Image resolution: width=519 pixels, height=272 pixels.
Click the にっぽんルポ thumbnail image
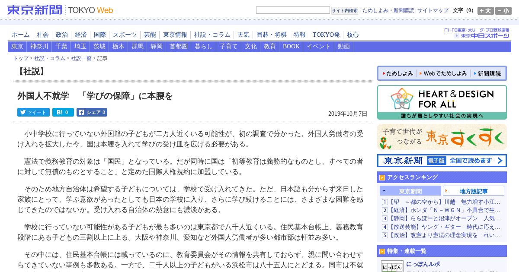392,266
